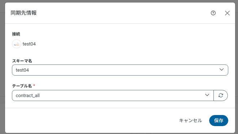This screenshot has height=134, width=238.
Task: Expand the テーブル名 dropdown chevron
Action: point(207,95)
